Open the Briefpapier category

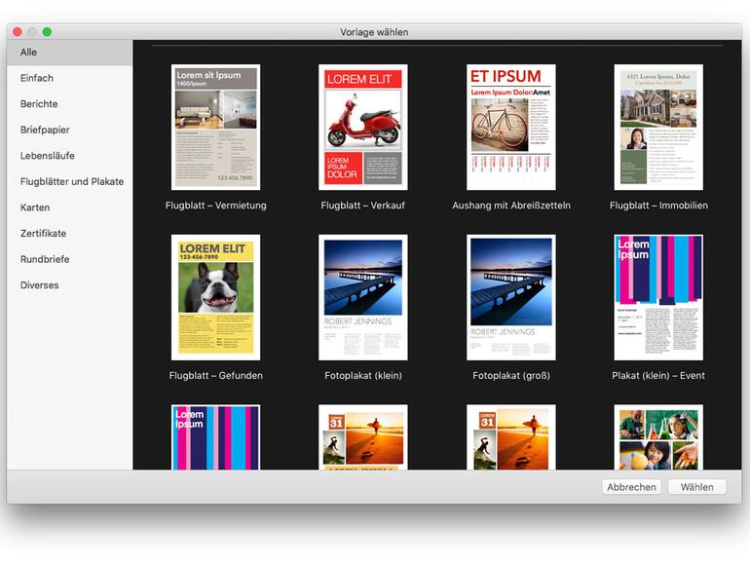tap(45, 130)
